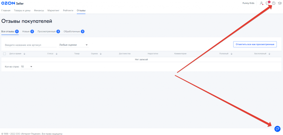Click the Товар column header
The width and height of the screenshot is (283, 135).
pyautogui.click(x=77, y=54)
